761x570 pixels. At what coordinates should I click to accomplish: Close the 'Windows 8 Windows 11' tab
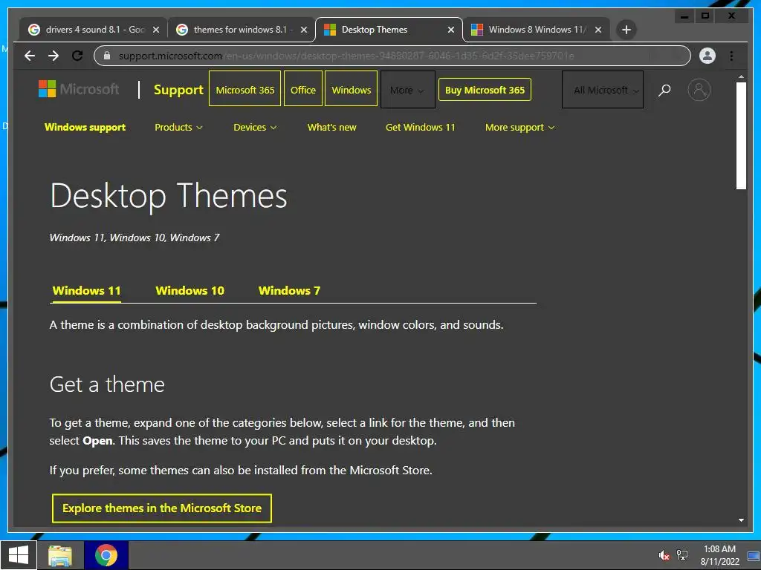click(598, 30)
